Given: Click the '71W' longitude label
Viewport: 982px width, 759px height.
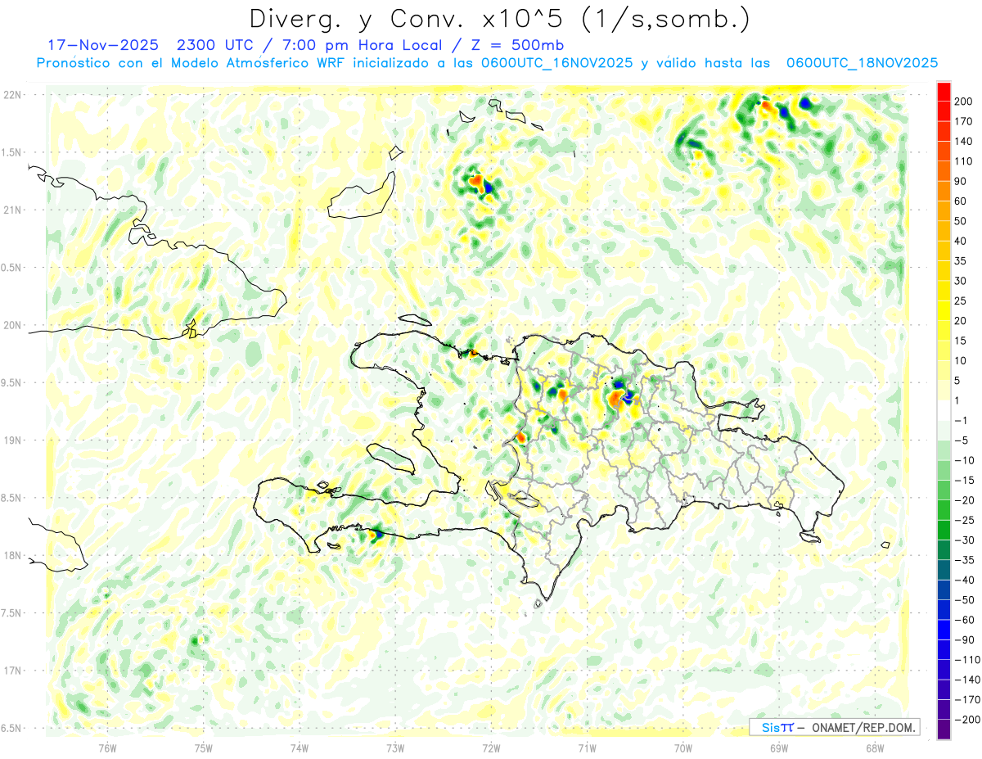Looking at the screenshot, I should coord(587,748).
